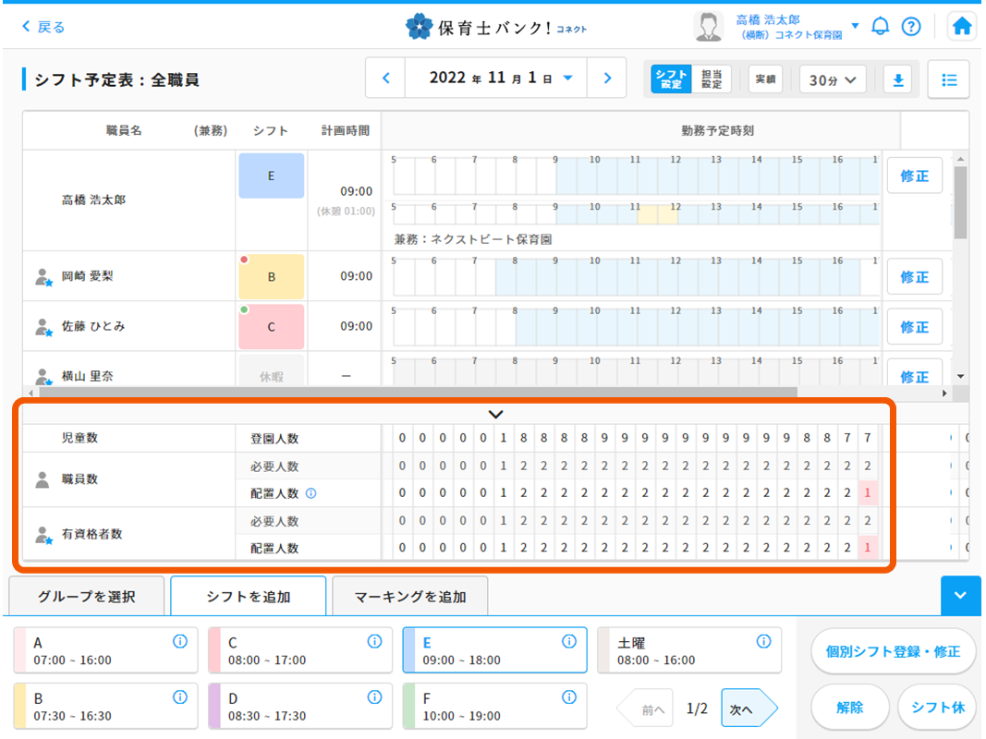Click the home icon button
This screenshot has height=739, width=986.
tap(962, 27)
